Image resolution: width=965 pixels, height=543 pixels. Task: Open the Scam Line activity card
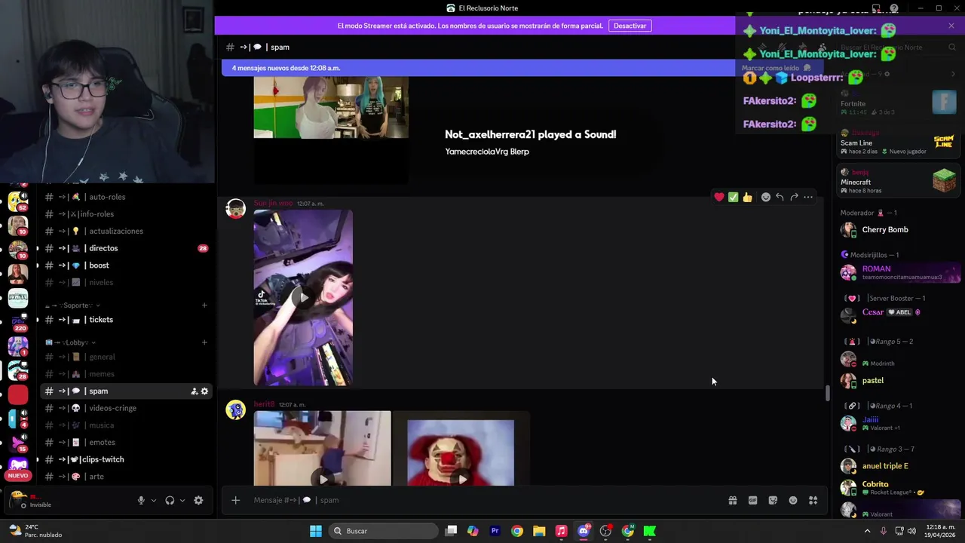[x=899, y=142]
